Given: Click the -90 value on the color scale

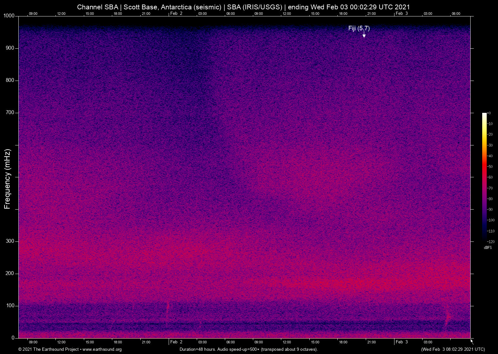Looking at the screenshot, I should click(490, 210).
